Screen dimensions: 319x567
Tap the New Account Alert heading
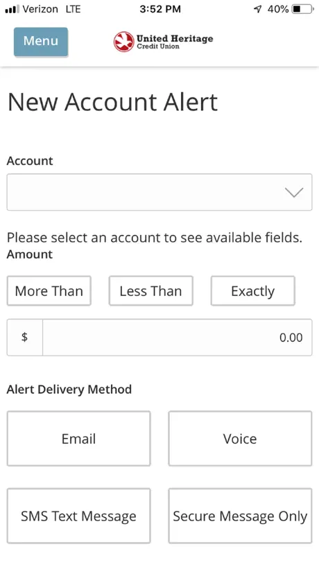tap(112, 102)
